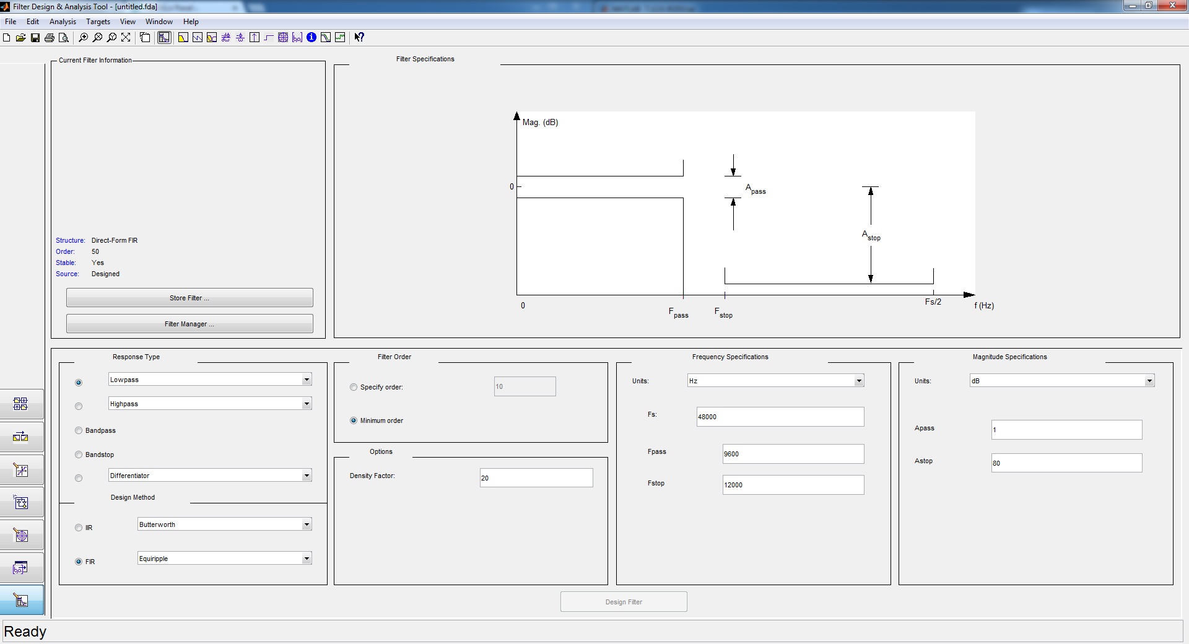Open the Targets menu
The width and height of the screenshot is (1189, 644).
click(98, 22)
